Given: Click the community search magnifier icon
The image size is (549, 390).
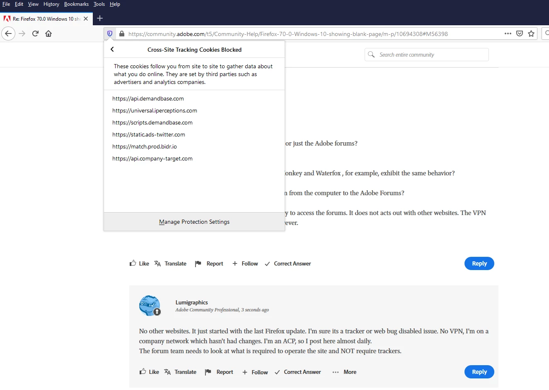Looking at the screenshot, I should pyautogui.click(x=371, y=55).
